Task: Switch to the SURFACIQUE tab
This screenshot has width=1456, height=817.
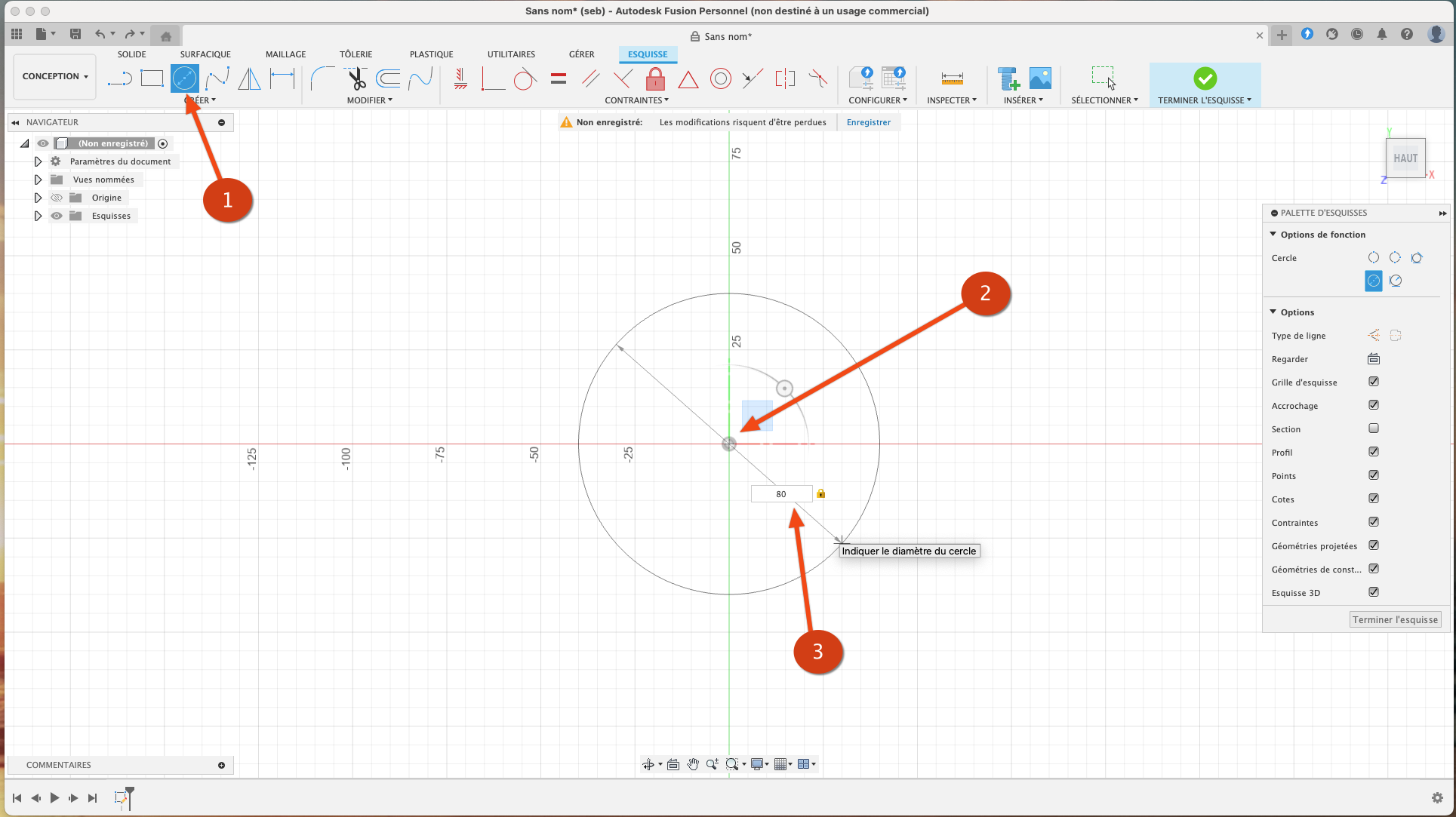Action: [205, 54]
